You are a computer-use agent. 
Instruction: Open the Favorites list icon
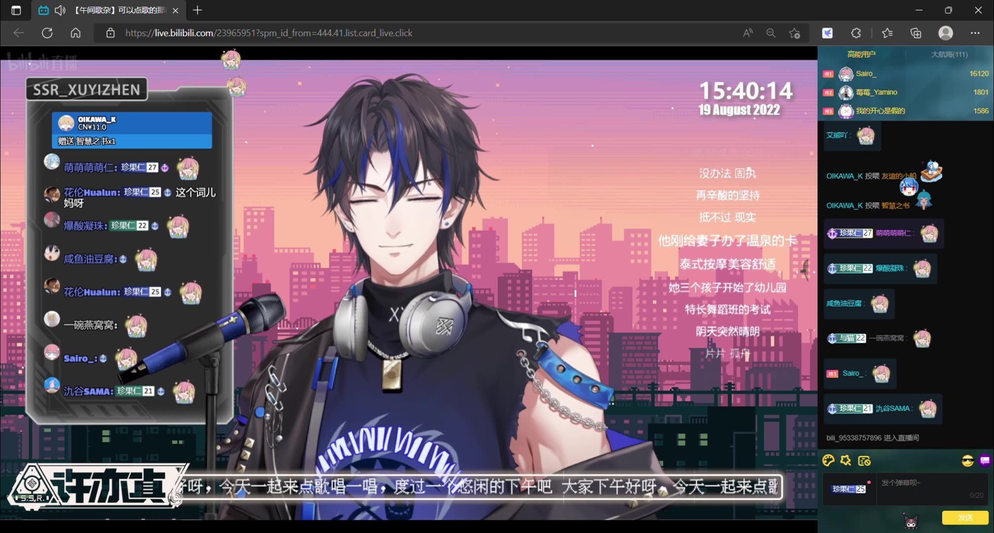pyautogui.click(x=887, y=33)
